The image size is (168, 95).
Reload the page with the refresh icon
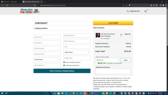click(x=7, y=5)
